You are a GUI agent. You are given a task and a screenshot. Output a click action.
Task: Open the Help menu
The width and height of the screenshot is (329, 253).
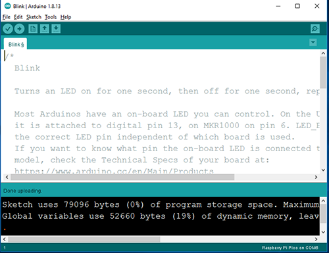click(66, 17)
